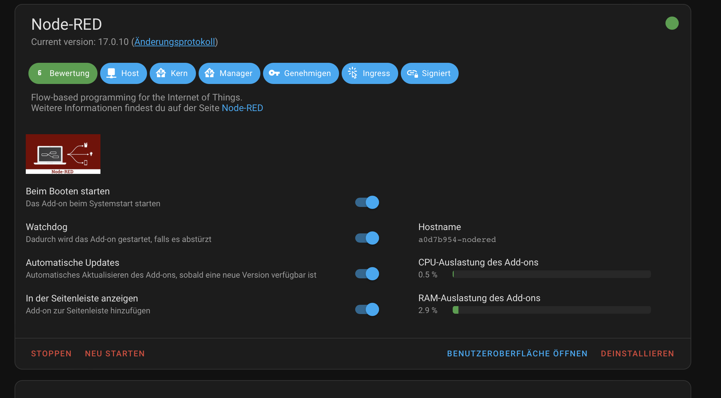Toggle Beim Booten starten switch
This screenshot has height=398, width=721.
tap(367, 202)
